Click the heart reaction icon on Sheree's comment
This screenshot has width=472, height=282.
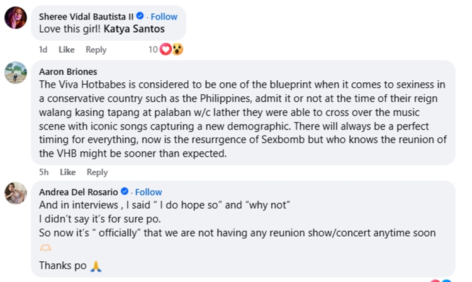click(x=166, y=50)
